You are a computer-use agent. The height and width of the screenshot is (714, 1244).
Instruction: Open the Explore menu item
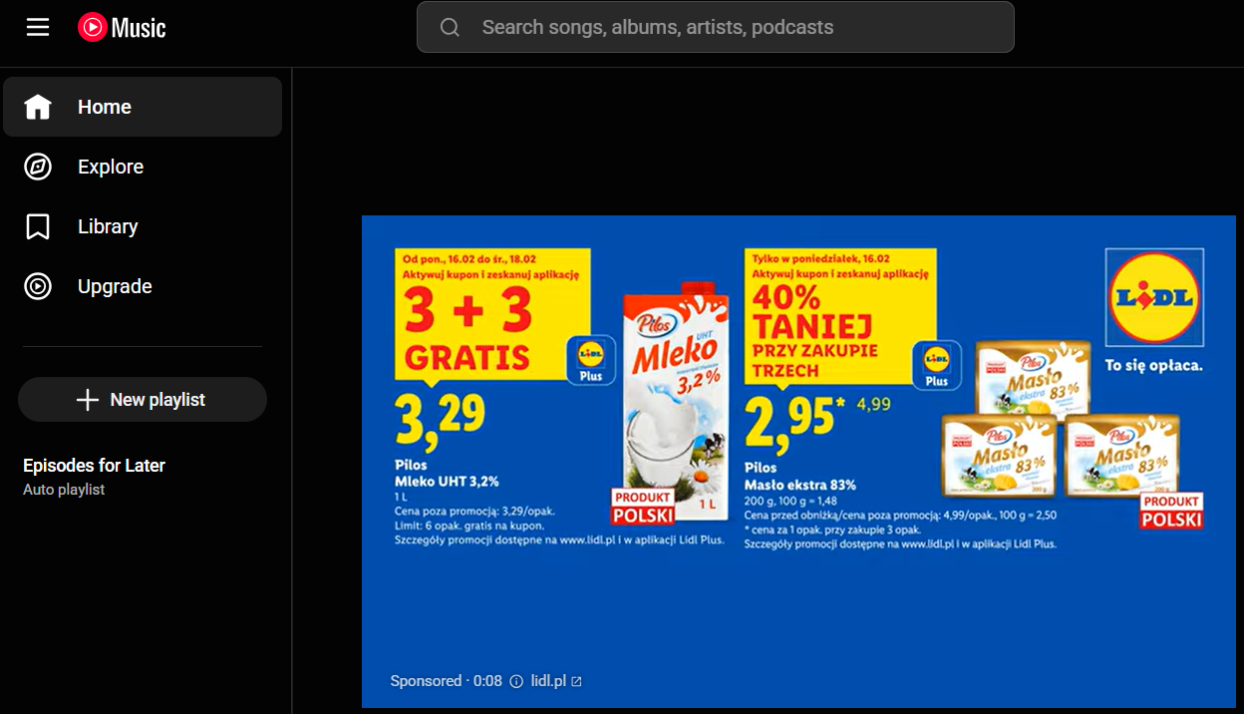point(143,167)
